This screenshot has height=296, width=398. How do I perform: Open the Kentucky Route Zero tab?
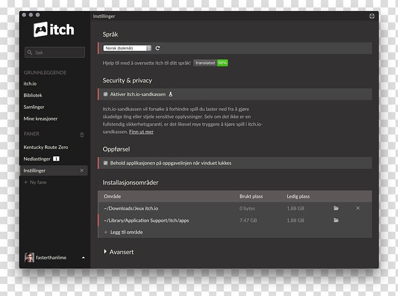pyautogui.click(x=46, y=148)
